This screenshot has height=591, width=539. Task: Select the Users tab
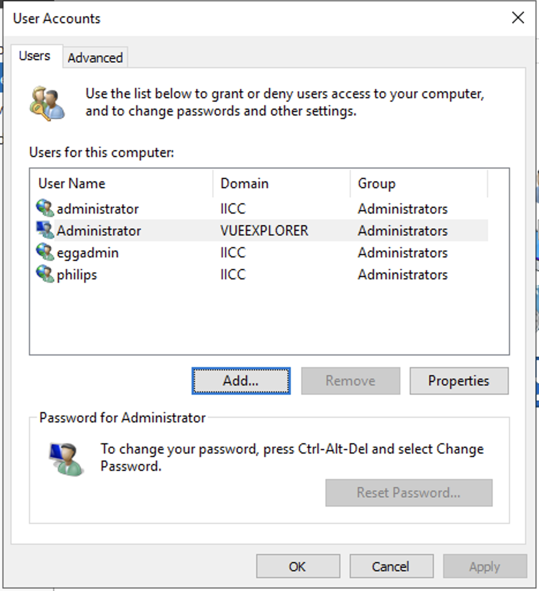click(x=35, y=56)
